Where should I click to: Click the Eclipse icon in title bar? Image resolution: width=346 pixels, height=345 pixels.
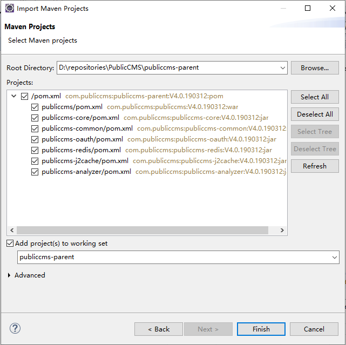[x=9, y=9]
